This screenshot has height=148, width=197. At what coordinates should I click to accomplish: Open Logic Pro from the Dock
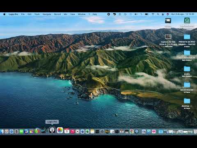point(52,130)
